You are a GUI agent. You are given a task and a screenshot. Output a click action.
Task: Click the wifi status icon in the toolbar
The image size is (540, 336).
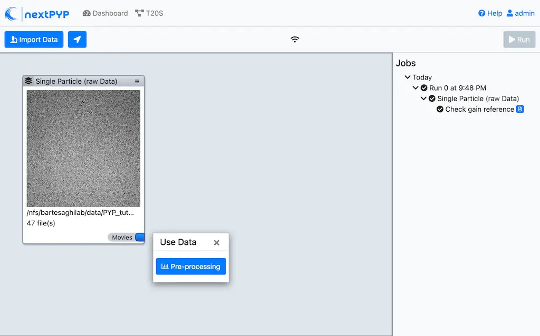pos(294,39)
